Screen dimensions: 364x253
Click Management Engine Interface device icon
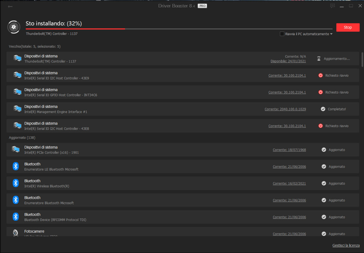click(x=17, y=108)
